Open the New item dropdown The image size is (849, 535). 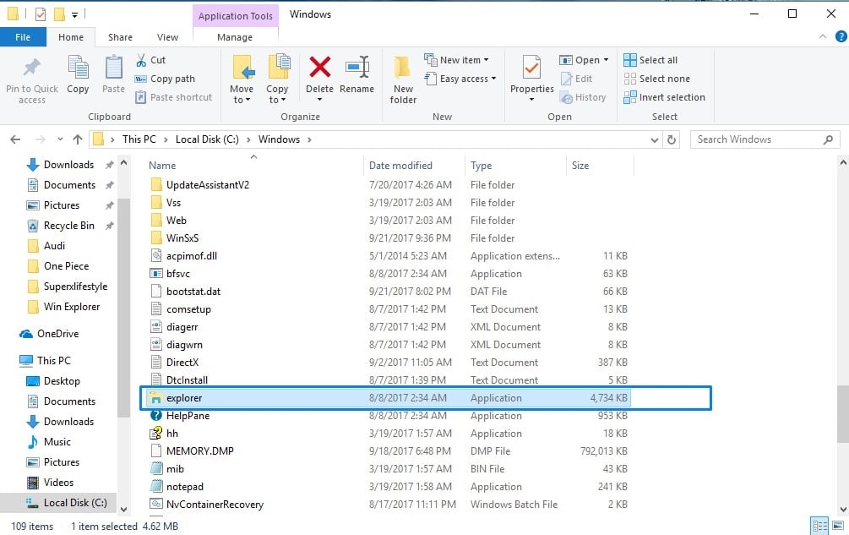[456, 60]
